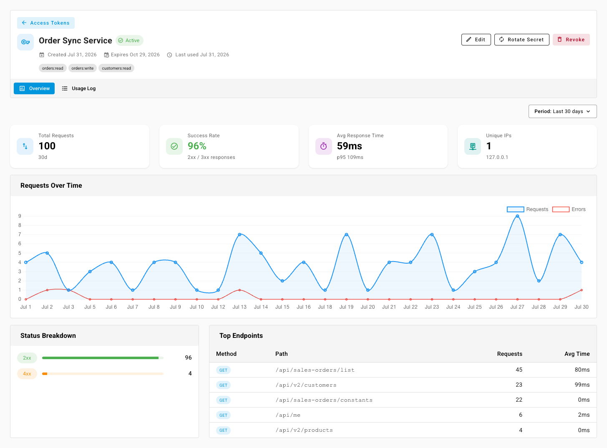This screenshot has height=448, width=607.
Task: Click the 59ms response time value
Action: click(350, 146)
